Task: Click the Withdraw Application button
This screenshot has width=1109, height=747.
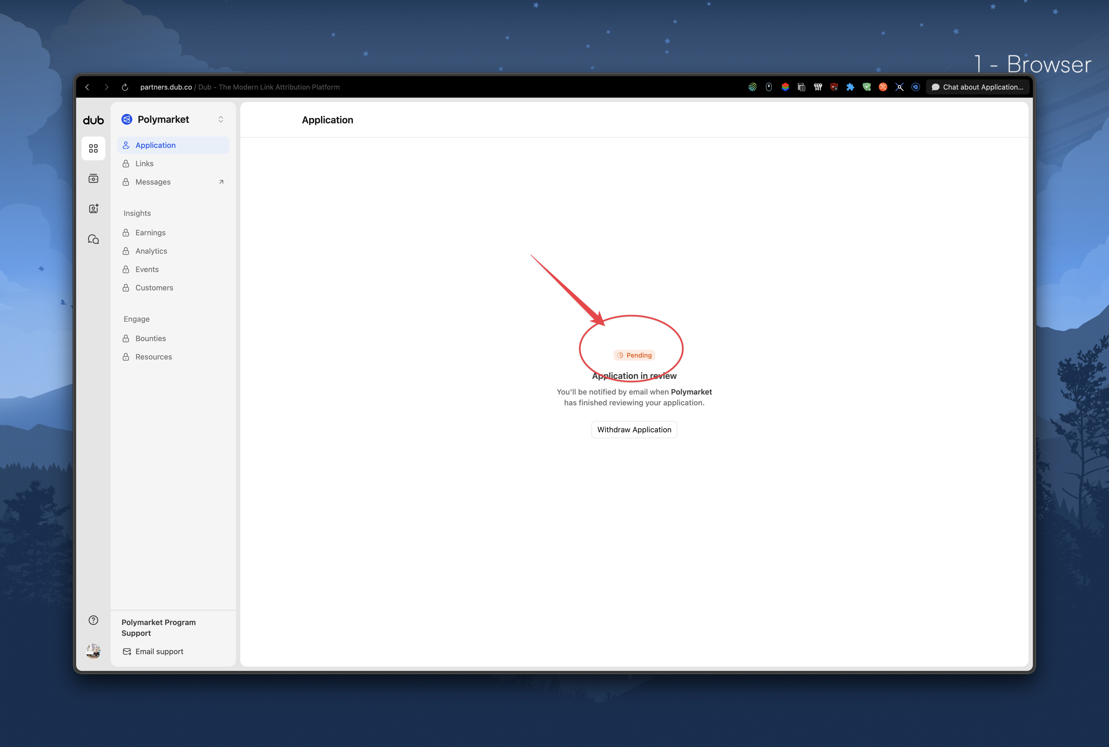Action: [634, 430]
